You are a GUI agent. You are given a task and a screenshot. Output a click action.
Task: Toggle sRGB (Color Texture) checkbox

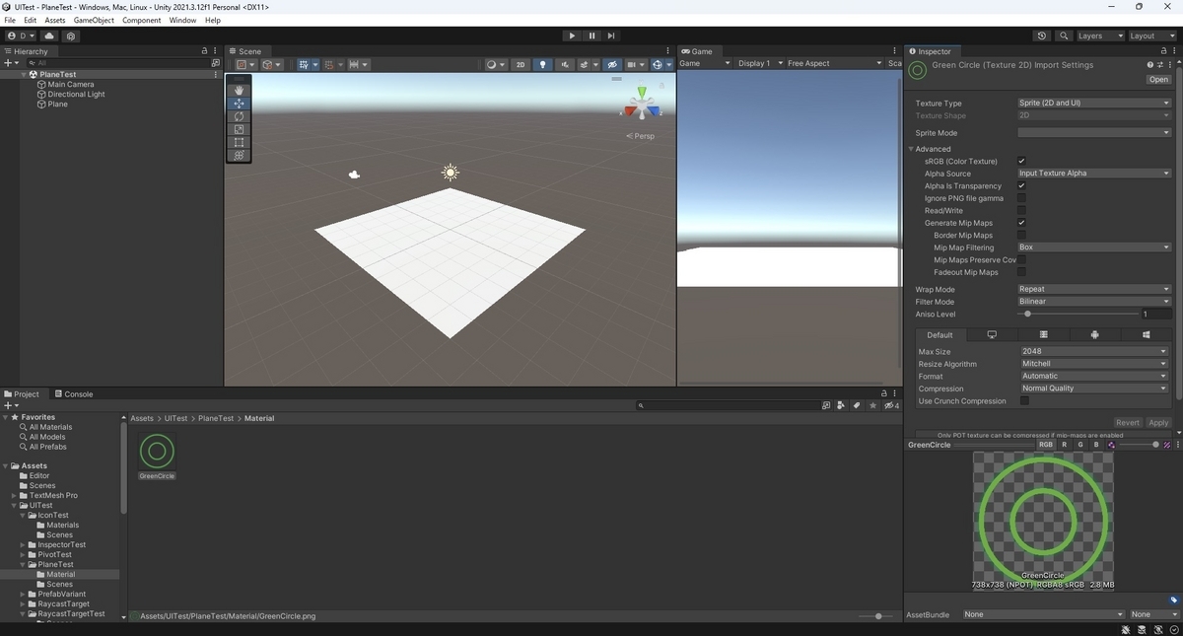click(x=1021, y=161)
